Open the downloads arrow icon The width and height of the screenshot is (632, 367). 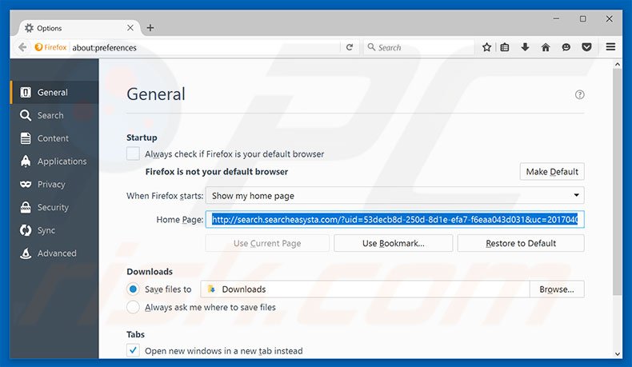525,47
